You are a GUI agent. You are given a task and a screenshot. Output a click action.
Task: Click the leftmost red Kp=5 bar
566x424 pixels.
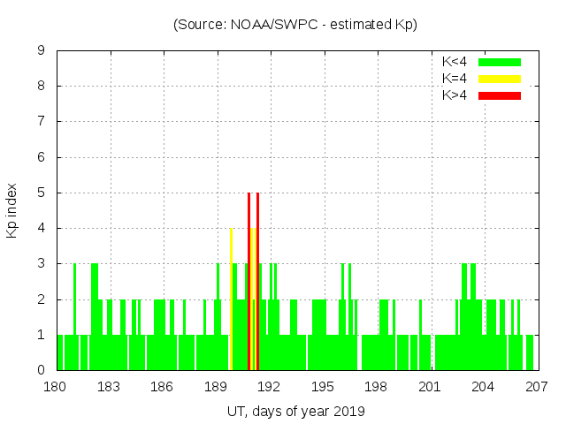click(249, 281)
